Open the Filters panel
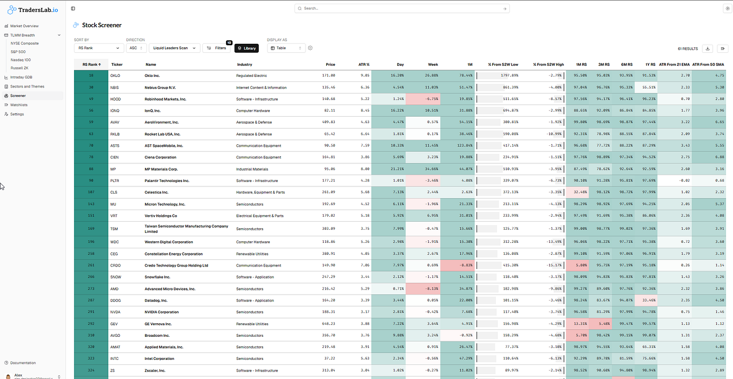This screenshot has width=733, height=379. (x=216, y=48)
